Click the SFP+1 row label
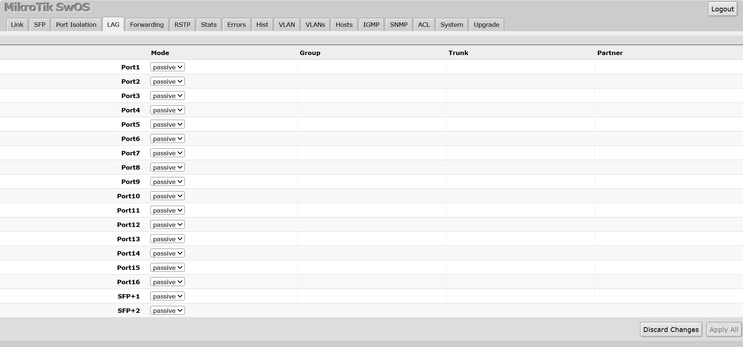Screen dimensions: 743x347 129,296
